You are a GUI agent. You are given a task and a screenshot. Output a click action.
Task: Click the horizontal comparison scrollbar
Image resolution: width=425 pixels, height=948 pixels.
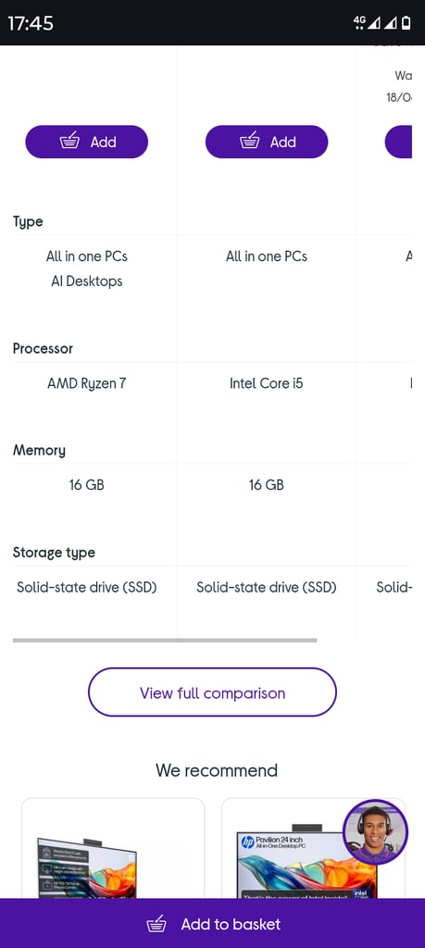coord(165,640)
